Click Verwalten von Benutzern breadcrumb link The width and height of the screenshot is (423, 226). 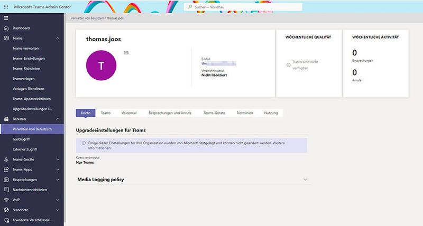pyautogui.click(x=87, y=18)
